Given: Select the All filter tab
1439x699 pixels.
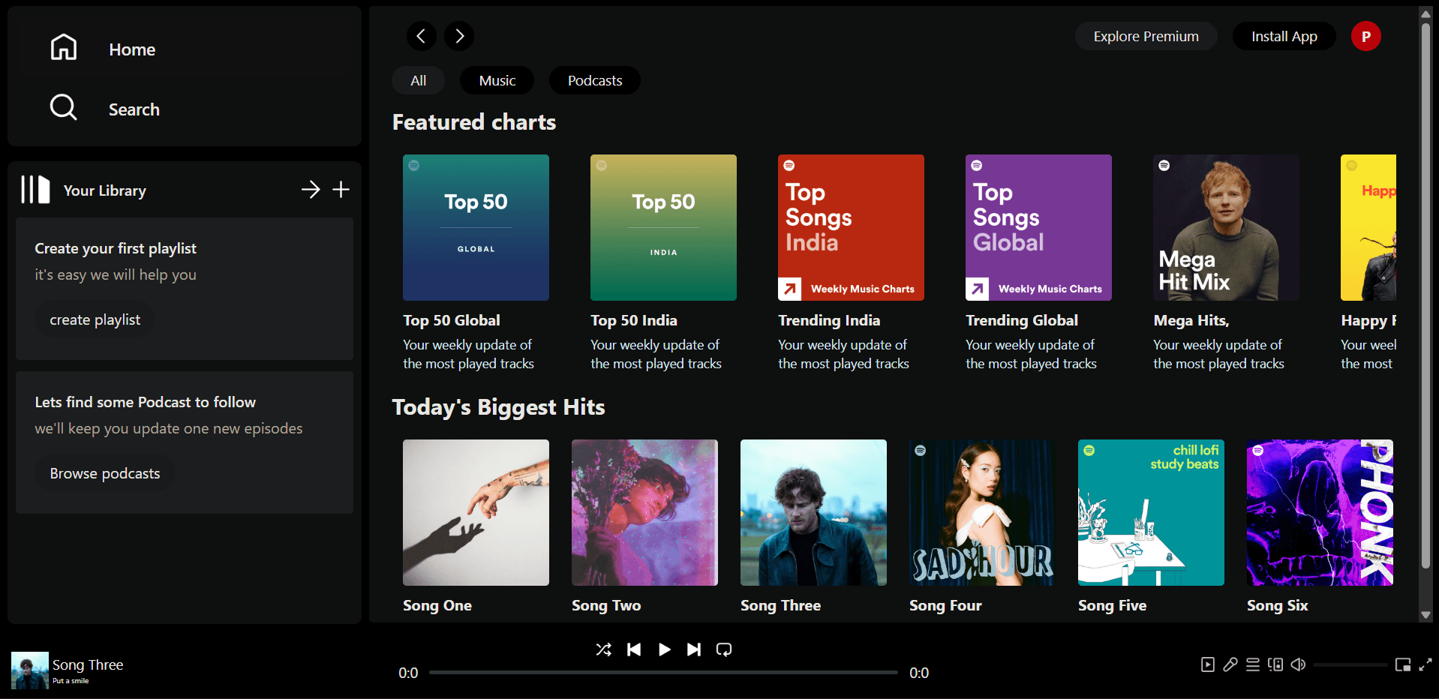Looking at the screenshot, I should [419, 80].
